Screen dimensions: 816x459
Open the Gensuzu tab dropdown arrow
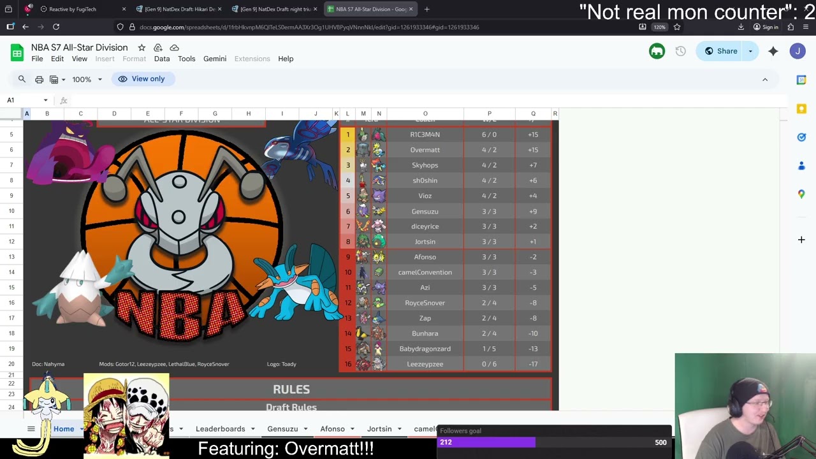(305, 429)
